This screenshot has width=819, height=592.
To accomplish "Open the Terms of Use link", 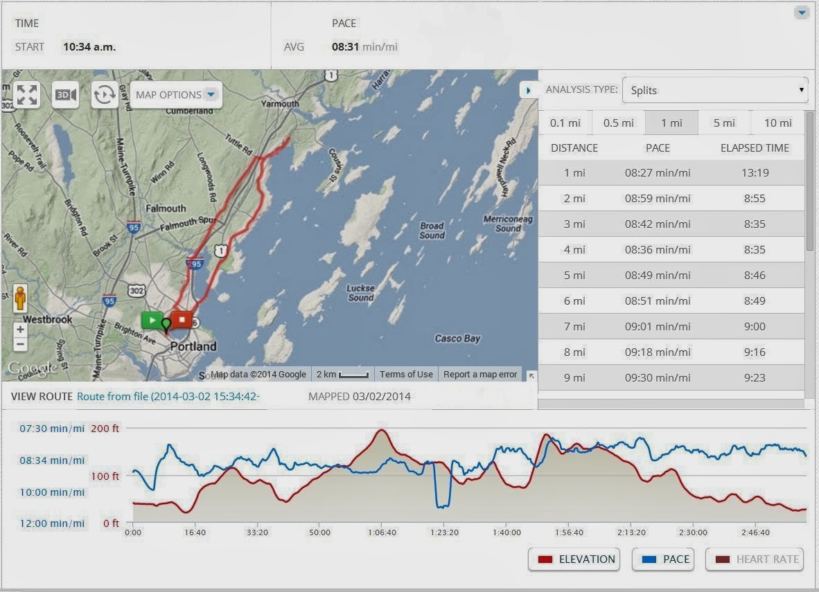I will click(406, 375).
